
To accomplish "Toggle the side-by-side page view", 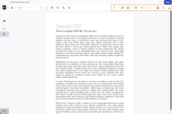I will point(69,8).
